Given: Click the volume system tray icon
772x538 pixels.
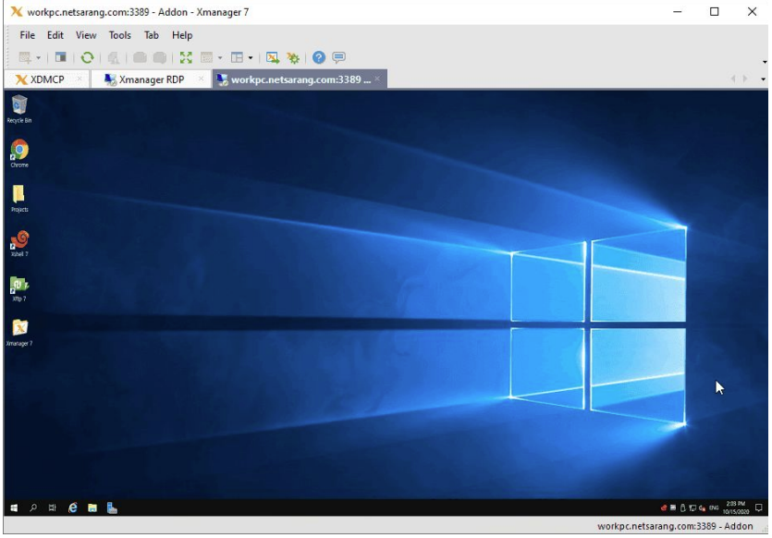Looking at the screenshot, I should 702,508.
